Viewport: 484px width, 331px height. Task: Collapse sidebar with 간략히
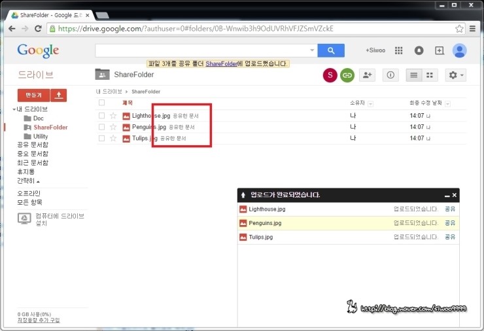click(x=28, y=181)
